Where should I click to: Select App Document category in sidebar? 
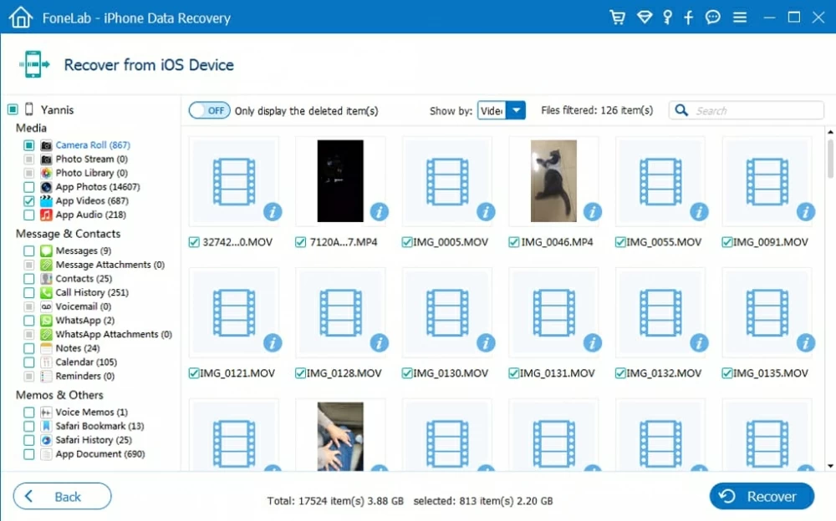[99, 454]
